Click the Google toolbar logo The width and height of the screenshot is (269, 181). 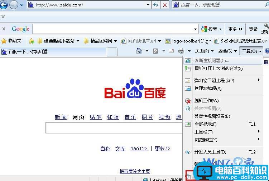click(x=20, y=29)
